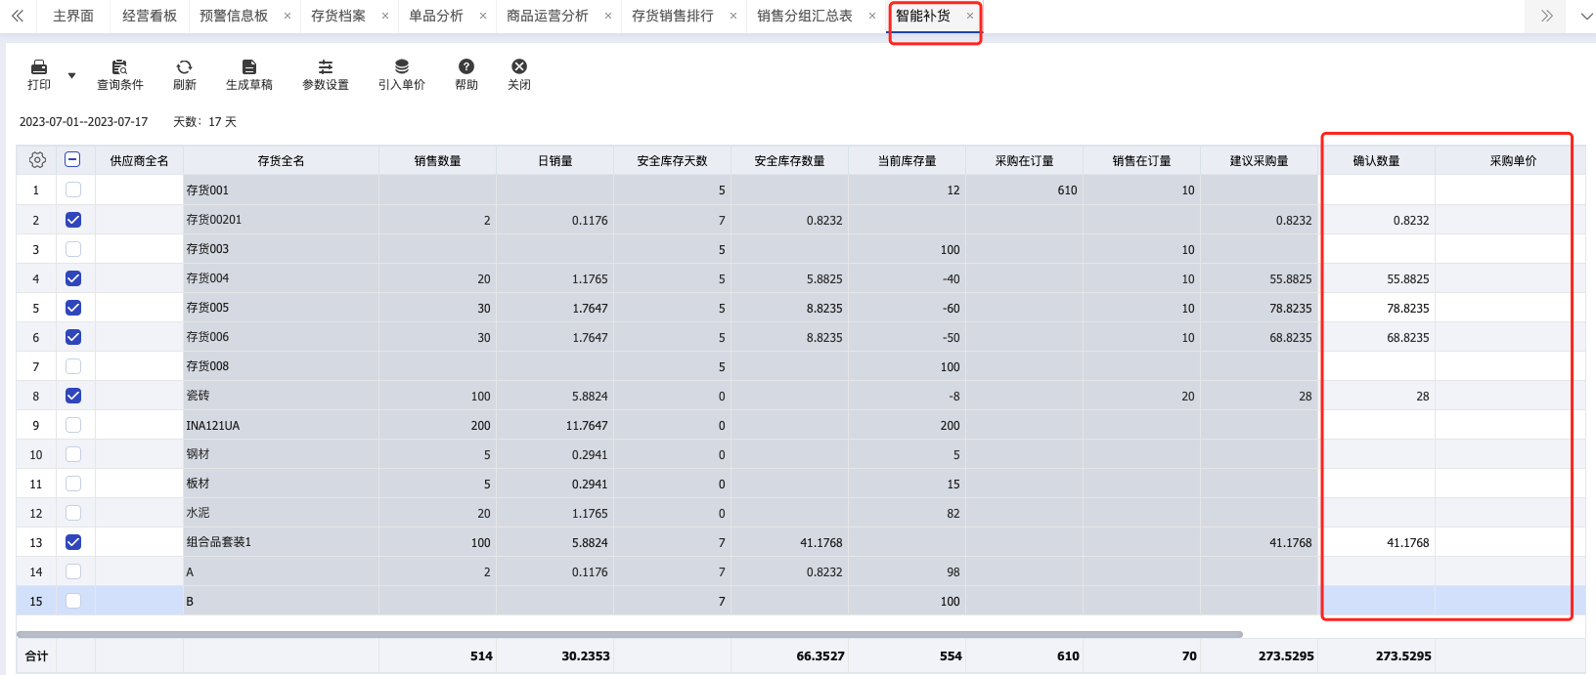
Task: Click the 打印 print icon
Action: pos(39,66)
